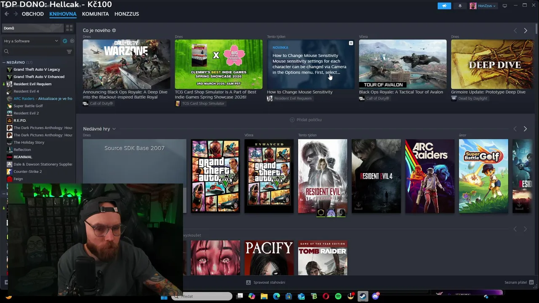
Task: Go back with the left arrow in Steam navigation
Action: (7, 14)
